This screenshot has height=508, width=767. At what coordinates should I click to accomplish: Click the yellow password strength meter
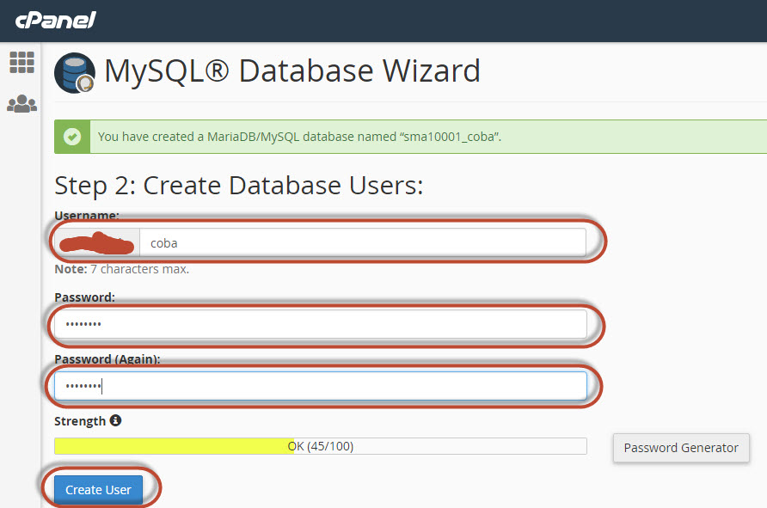172,446
